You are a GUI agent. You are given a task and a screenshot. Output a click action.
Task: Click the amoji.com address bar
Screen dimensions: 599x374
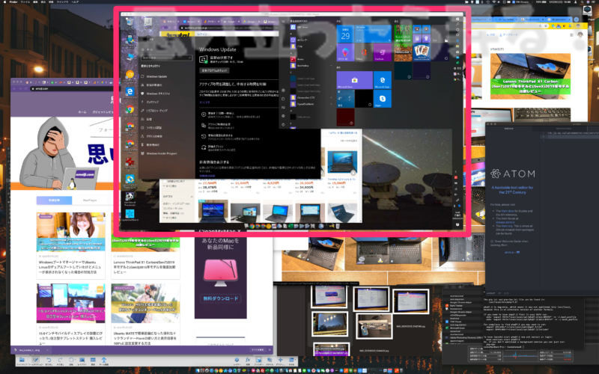point(73,88)
